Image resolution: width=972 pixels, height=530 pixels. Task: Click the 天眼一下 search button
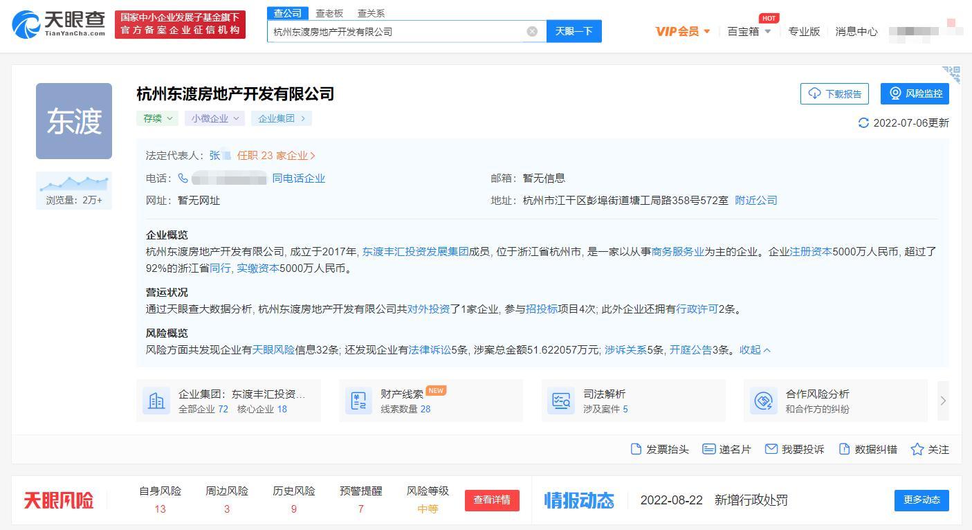pyautogui.click(x=574, y=31)
